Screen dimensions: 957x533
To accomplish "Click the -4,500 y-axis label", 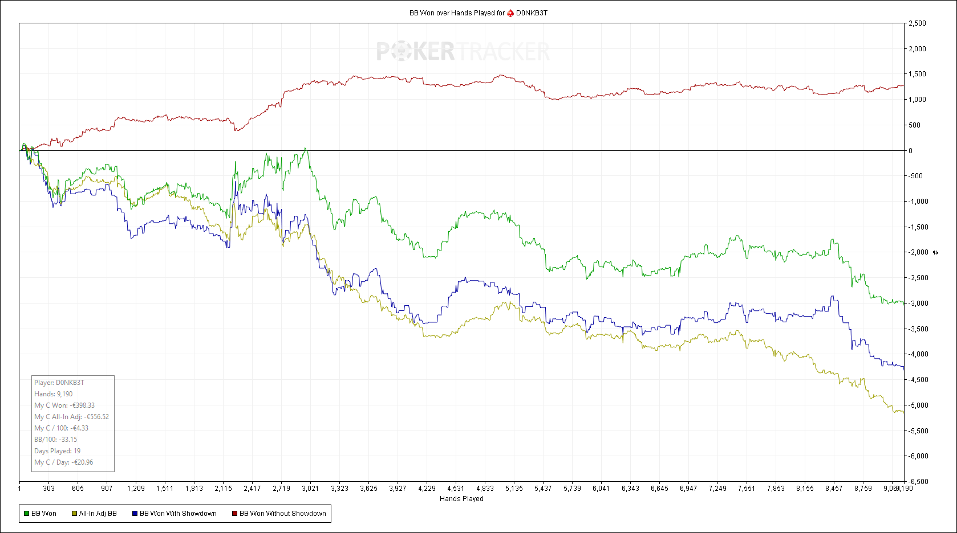I will (918, 380).
